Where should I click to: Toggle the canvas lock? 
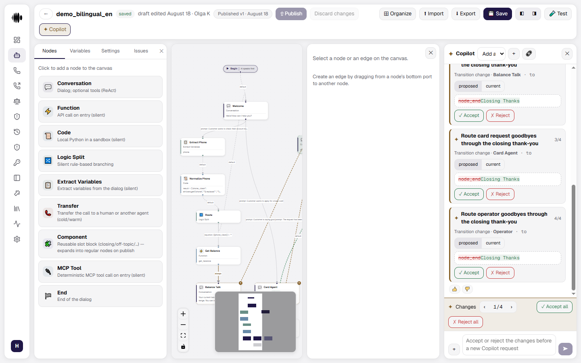click(x=183, y=346)
